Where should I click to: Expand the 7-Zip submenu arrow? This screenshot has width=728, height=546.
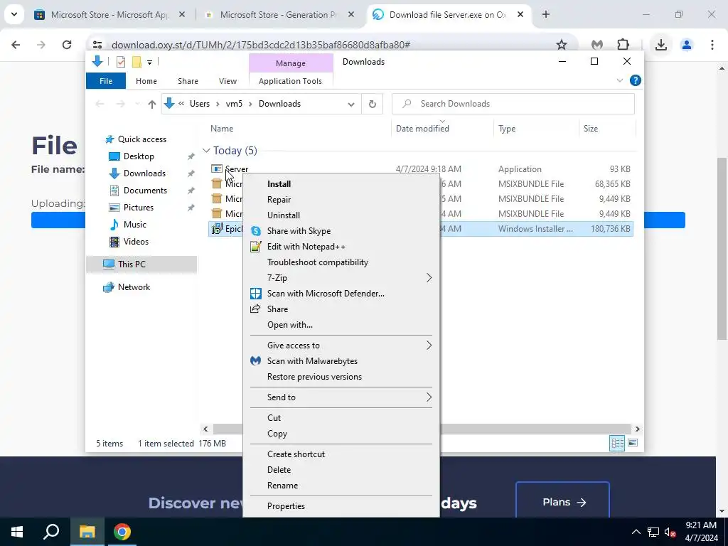tap(429, 278)
